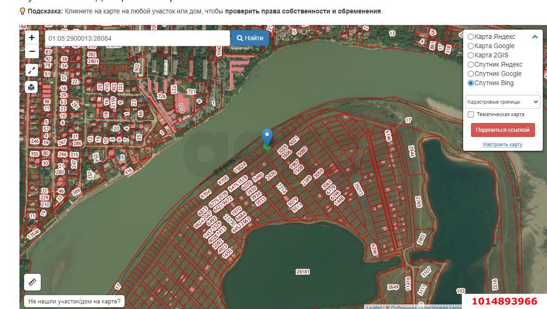
Task: Click the Поделиться ссылкой button
Action: point(503,130)
